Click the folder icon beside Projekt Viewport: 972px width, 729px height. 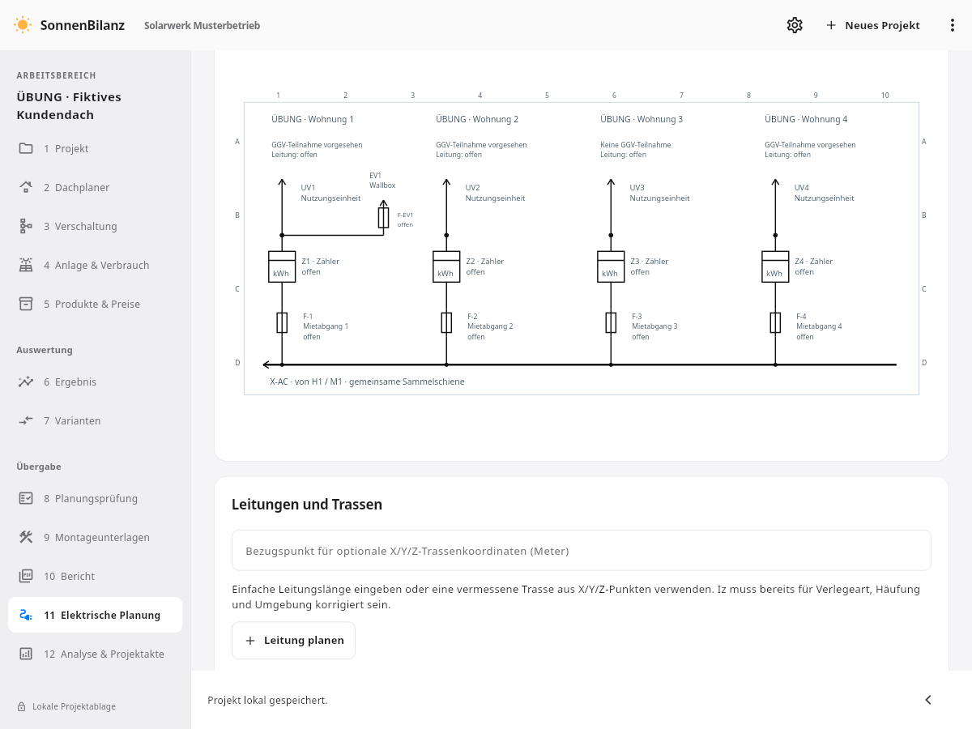click(x=26, y=148)
